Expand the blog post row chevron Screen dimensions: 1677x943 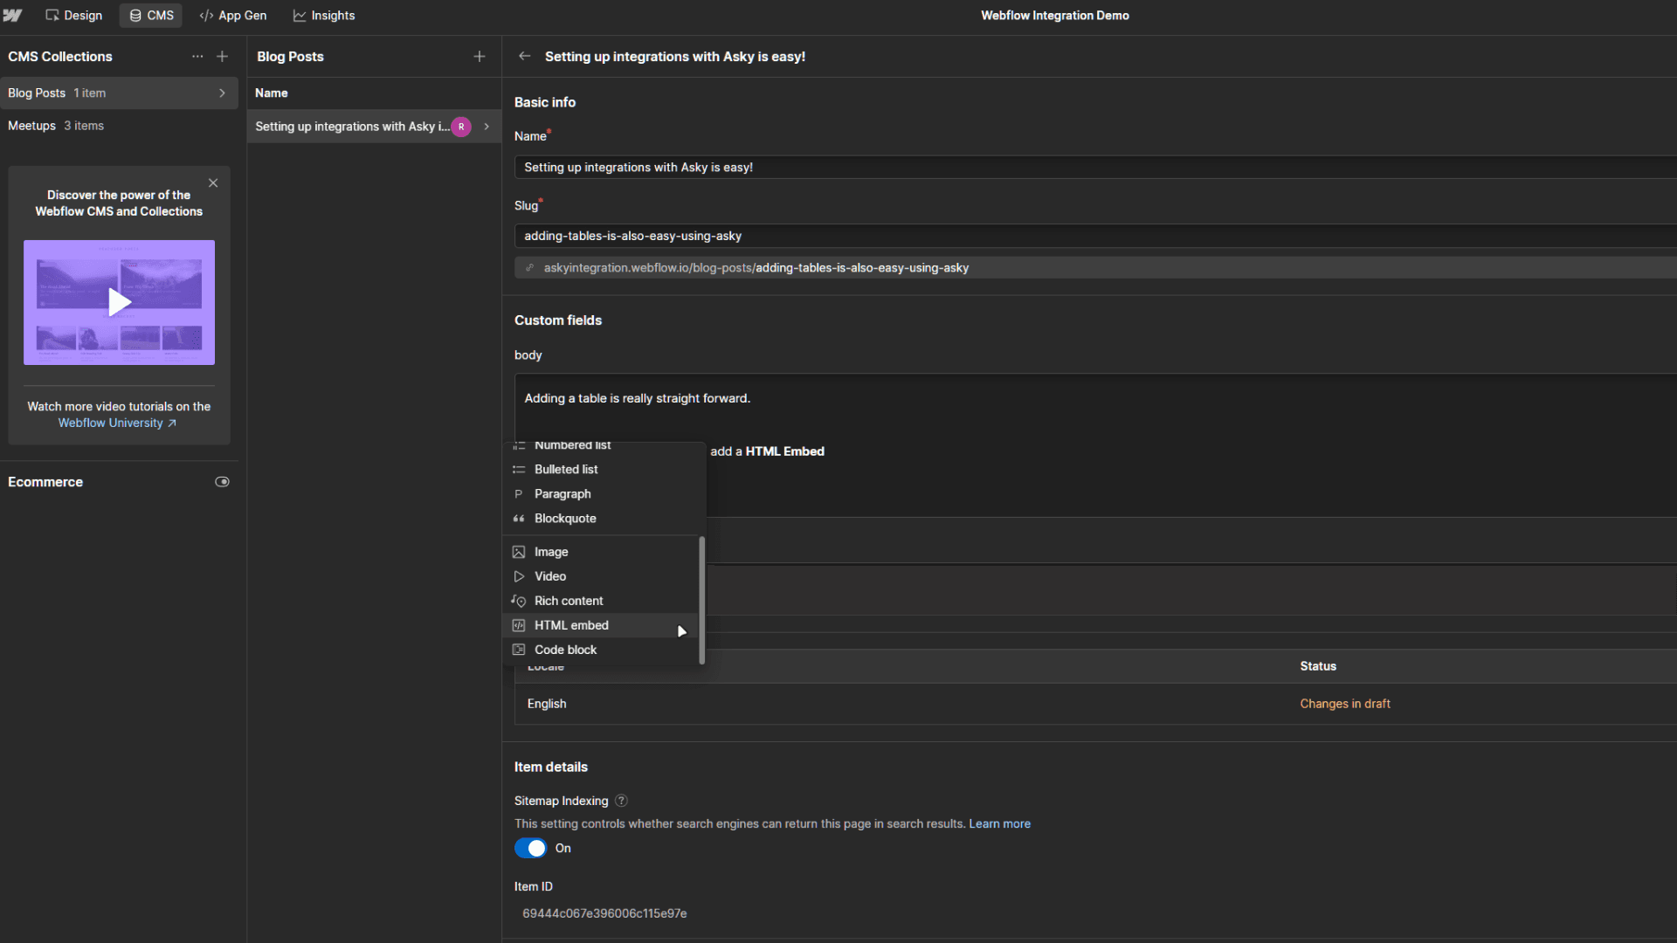(487, 127)
